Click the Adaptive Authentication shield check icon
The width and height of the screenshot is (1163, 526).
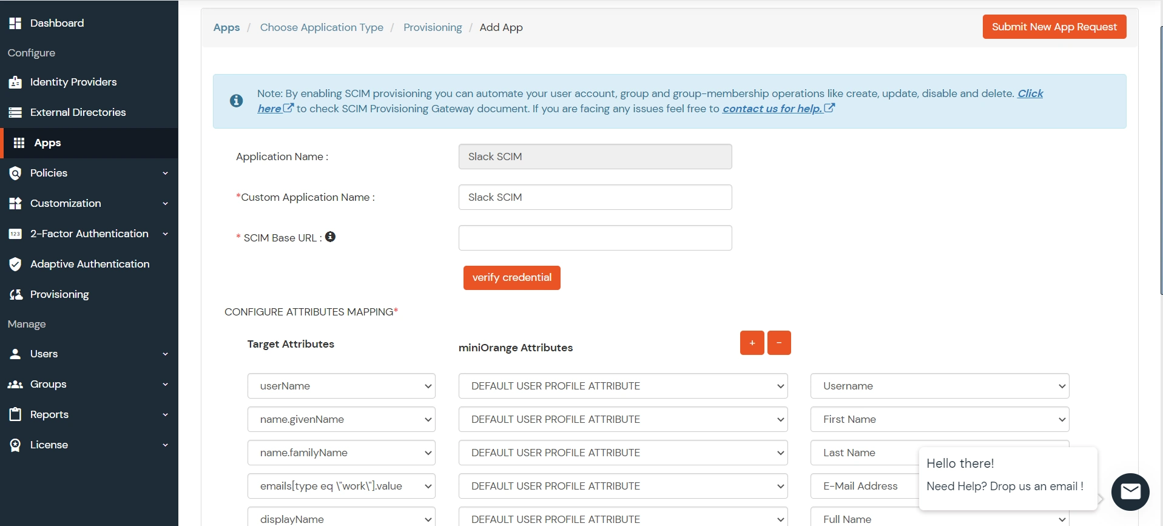15,265
